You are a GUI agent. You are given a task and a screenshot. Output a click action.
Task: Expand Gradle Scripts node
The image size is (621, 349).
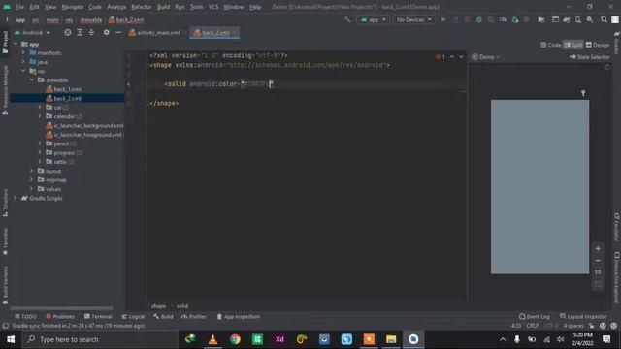pyautogui.click(x=16, y=198)
